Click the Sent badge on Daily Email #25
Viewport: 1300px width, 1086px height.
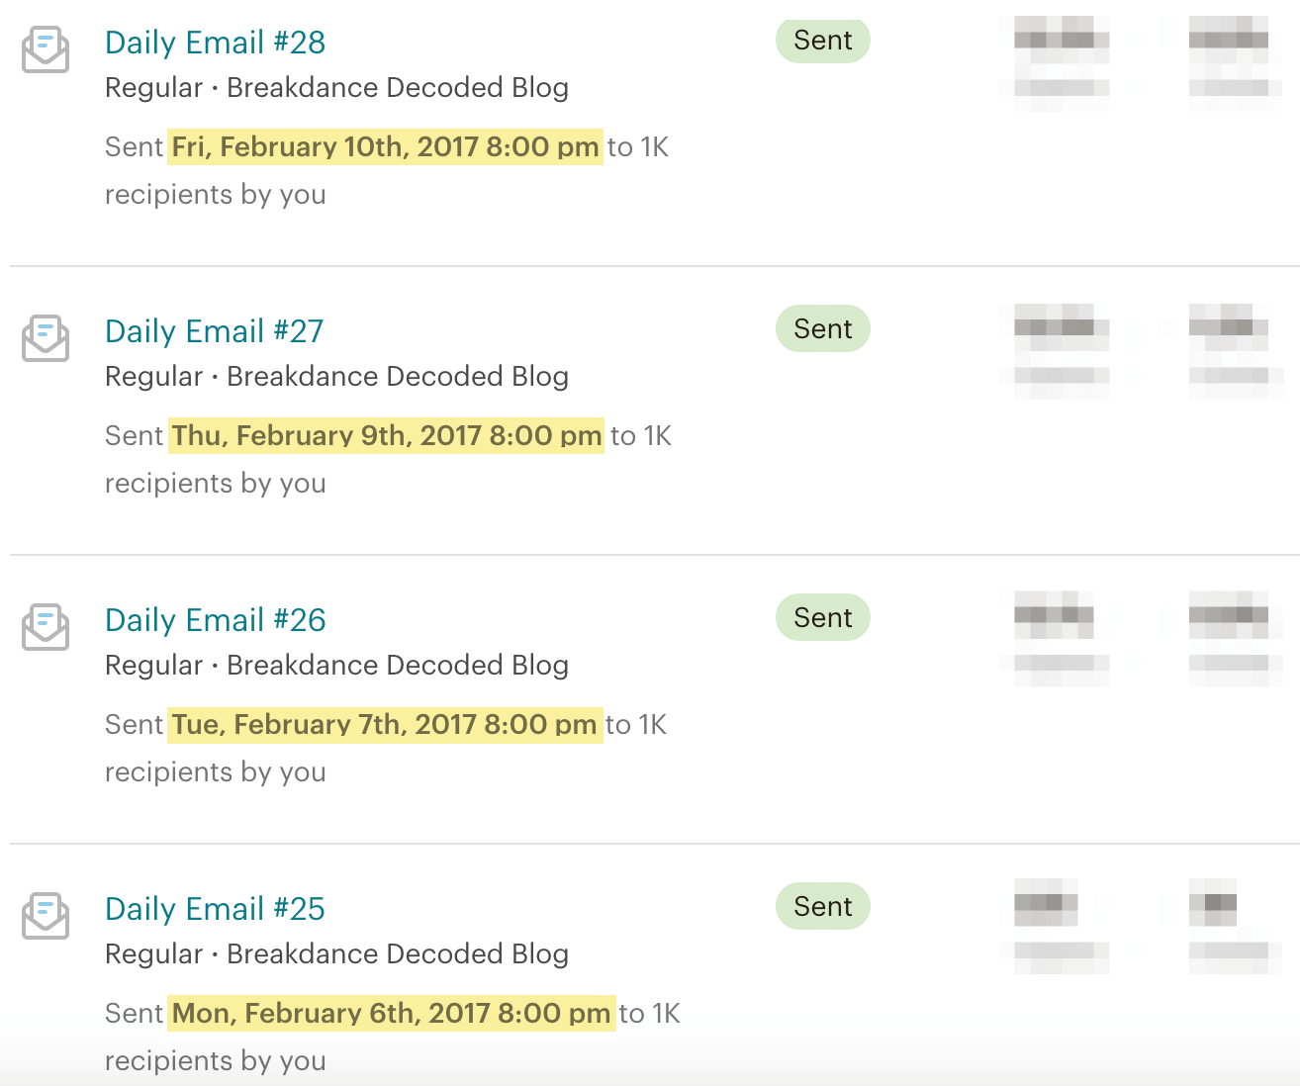tap(822, 905)
